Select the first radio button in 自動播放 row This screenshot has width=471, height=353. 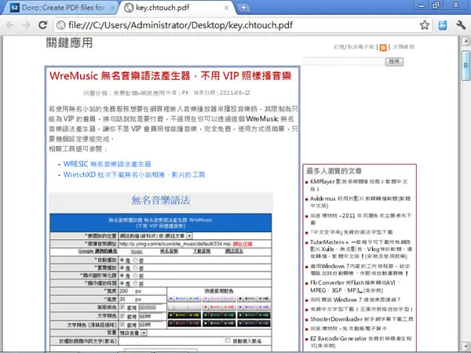pyautogui.click(x=122, y=260)
